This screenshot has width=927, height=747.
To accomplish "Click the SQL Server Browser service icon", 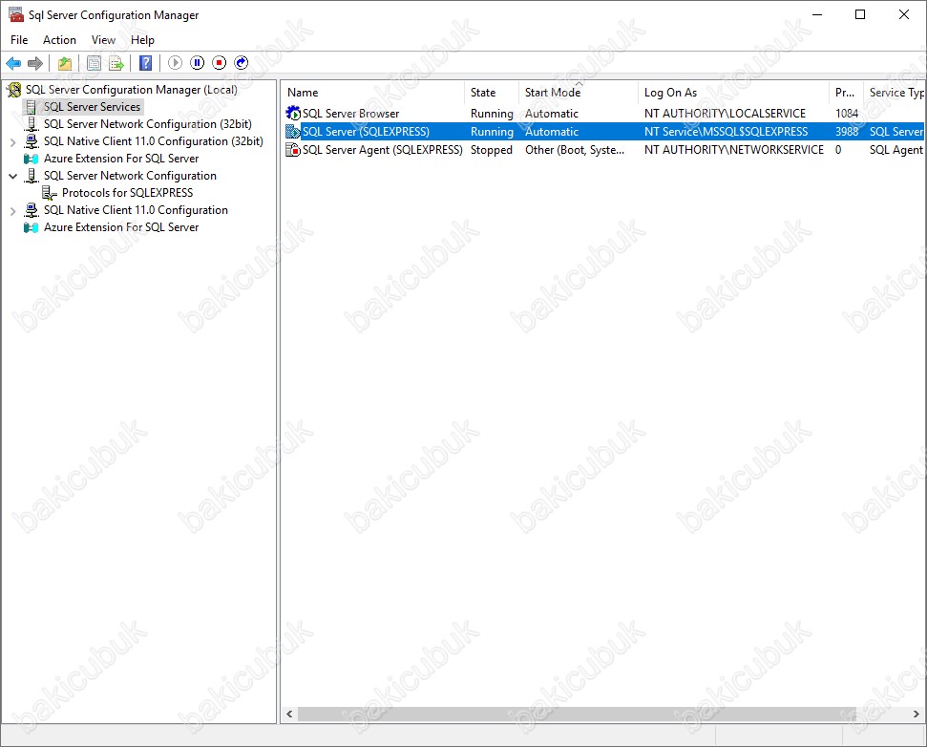I will click(293, 113).
